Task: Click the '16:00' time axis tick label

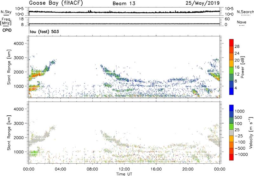Action: click(156, 169)
